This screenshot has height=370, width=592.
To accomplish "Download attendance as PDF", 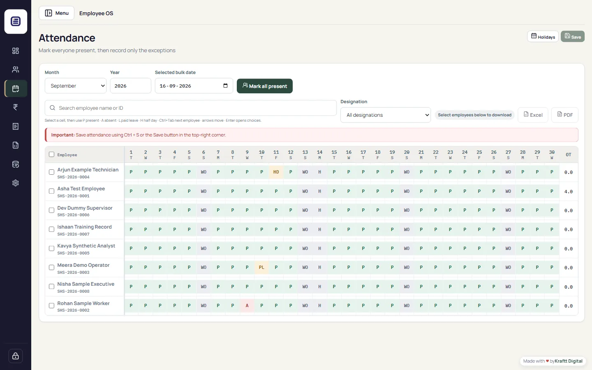I will point(564,115).
